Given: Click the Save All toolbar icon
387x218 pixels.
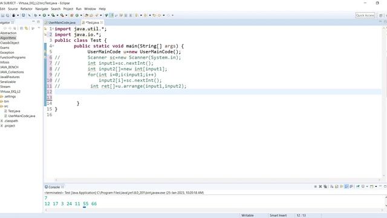Looking at the screenshot, I should (x=8, y=15).
